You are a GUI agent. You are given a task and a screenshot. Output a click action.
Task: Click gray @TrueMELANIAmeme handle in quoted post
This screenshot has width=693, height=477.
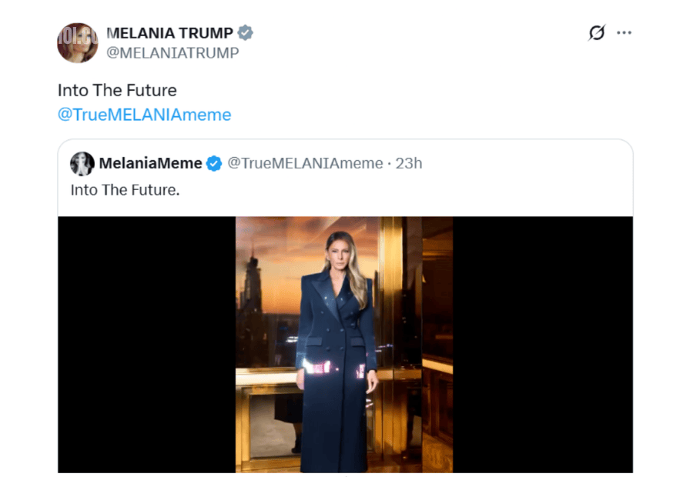tap(305, 163)
